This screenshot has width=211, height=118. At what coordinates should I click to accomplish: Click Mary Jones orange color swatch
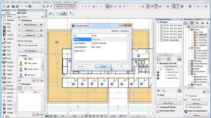26,63
